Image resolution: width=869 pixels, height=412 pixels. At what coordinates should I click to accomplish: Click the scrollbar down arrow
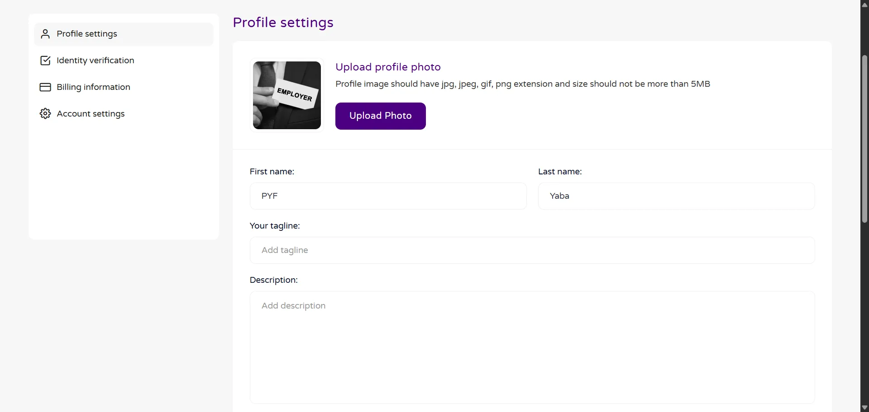click(864, 407)
